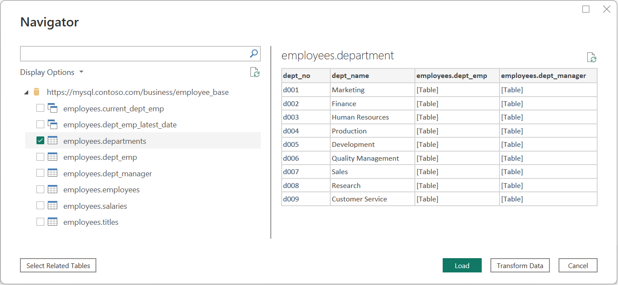This screenshot has width=618, height=285.
Task: Click the refresh icon below the search box
Action: pyautogui.click(x=255, y=72)
